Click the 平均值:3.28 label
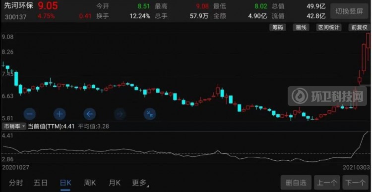Screen dimensions: 372x192 (x=93, y=126)
